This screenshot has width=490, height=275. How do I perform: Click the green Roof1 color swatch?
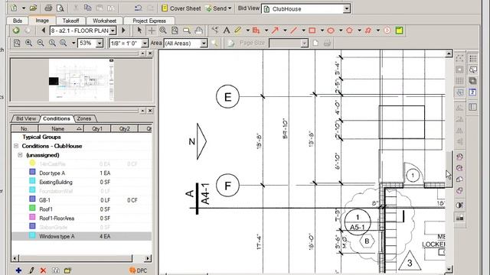32,208
